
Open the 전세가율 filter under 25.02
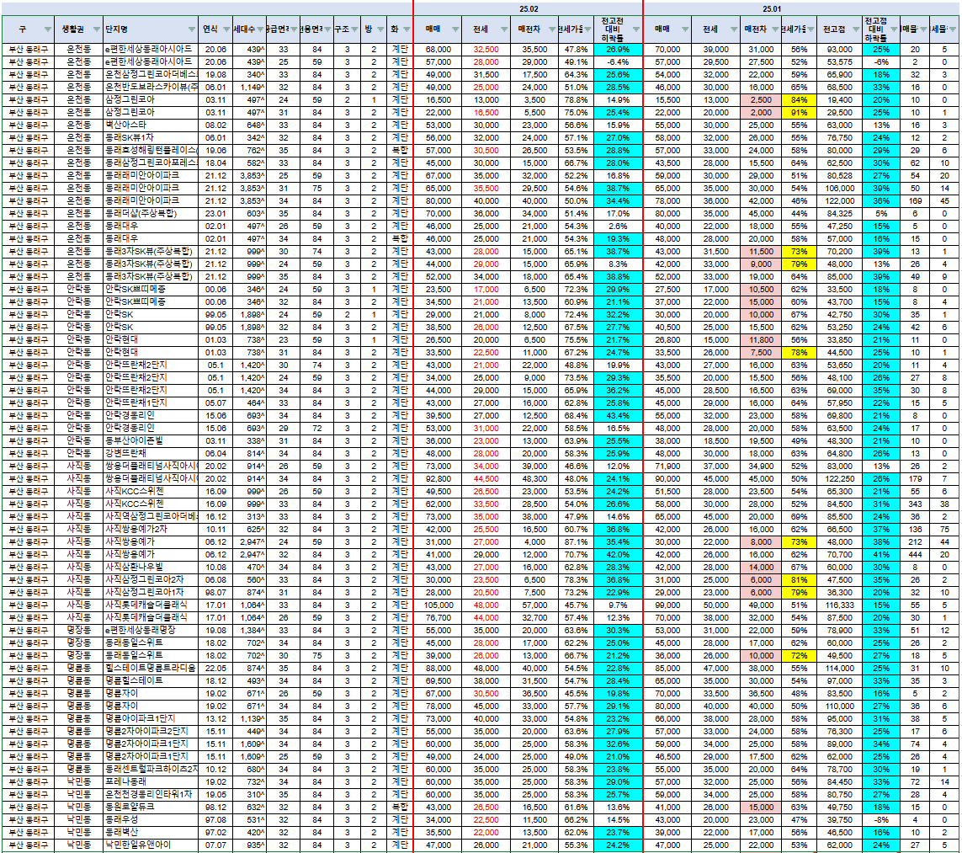point(587,29)
